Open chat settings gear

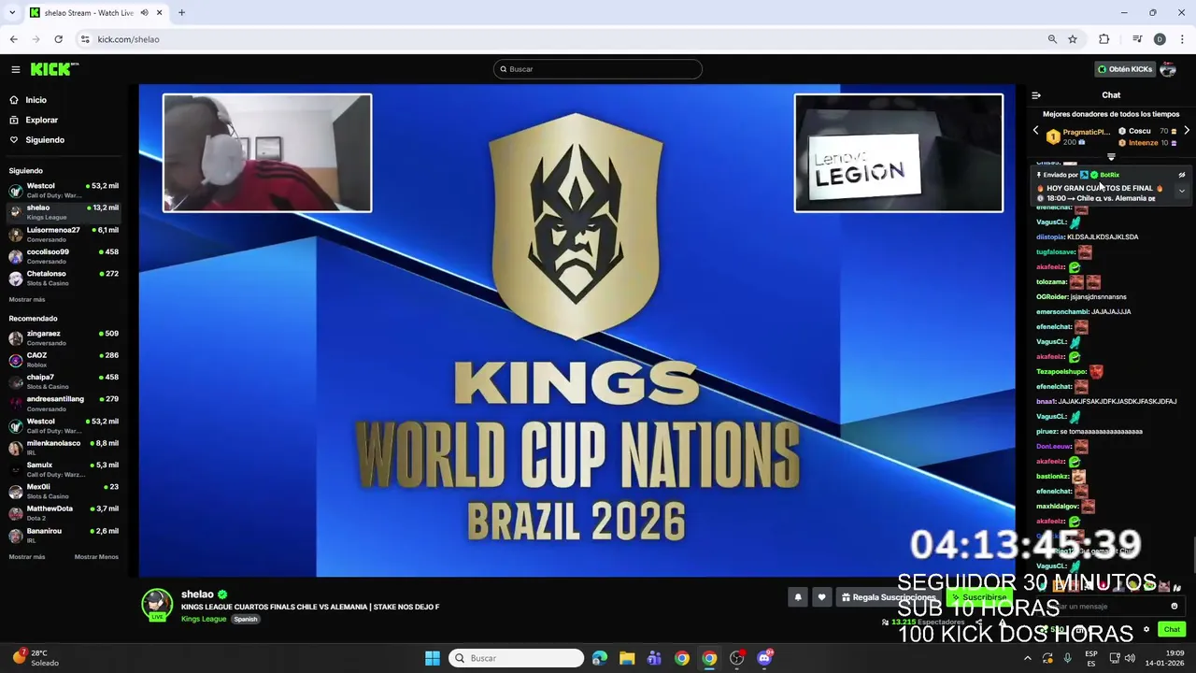(x=1146, y=629)
